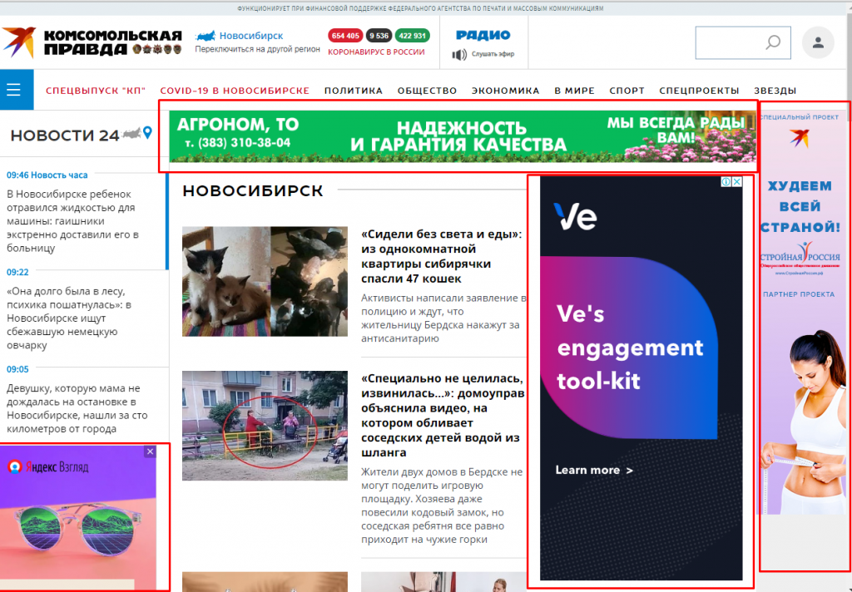
Task: Open Спецвыпуск "КП" menu item
Action: 96,91
